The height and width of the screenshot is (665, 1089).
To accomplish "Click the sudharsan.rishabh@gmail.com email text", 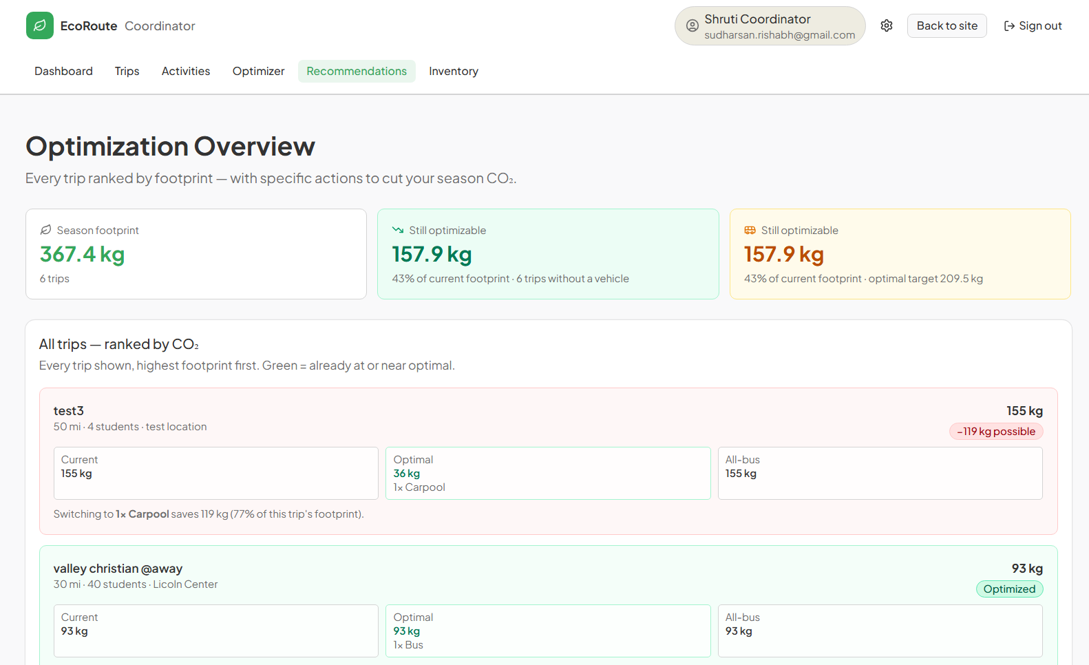I will [x=779, y=35].
